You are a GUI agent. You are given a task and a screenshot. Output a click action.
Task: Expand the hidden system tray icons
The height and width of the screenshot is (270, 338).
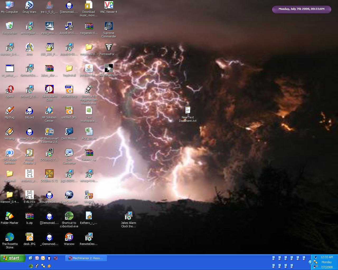click(x=311, y=262)
